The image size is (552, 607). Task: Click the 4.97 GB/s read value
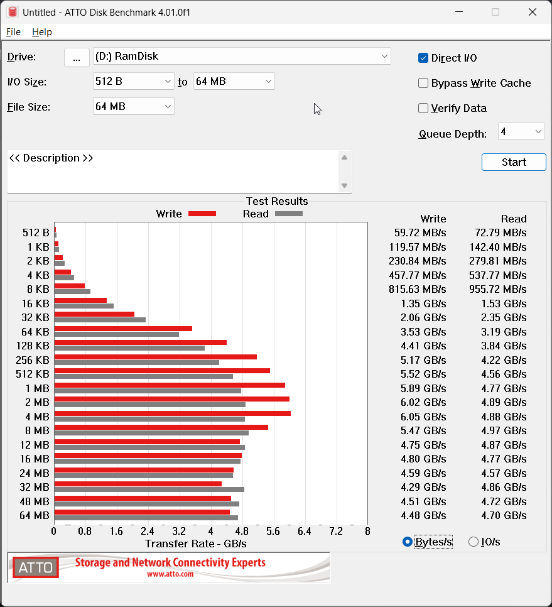504,430
